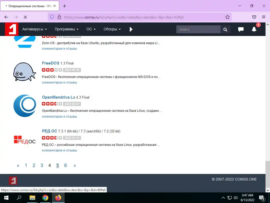Click the browser address bar URL

coord(124,17)
